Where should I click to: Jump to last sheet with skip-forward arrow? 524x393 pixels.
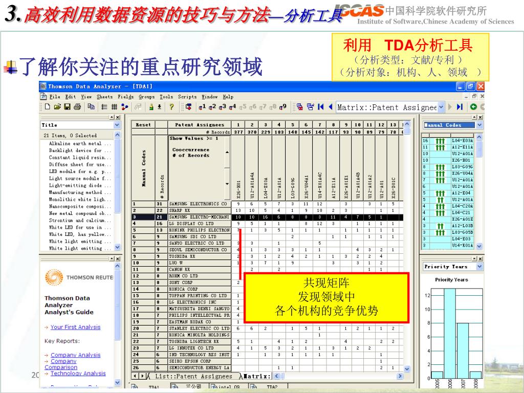coord(460,106)
